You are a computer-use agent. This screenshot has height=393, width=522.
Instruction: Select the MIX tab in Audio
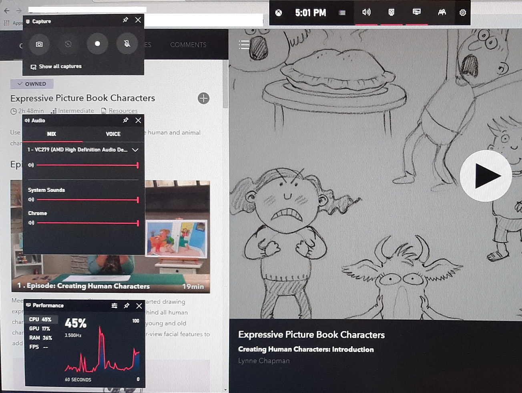(52, 134)
